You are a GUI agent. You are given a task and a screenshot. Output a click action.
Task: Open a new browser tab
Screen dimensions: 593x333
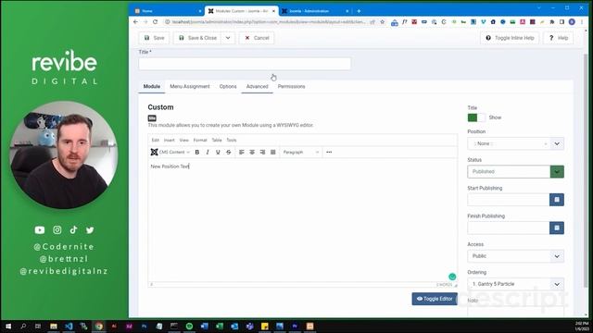click(359, 11)
